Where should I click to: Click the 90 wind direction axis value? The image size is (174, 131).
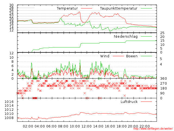(162, 93)
